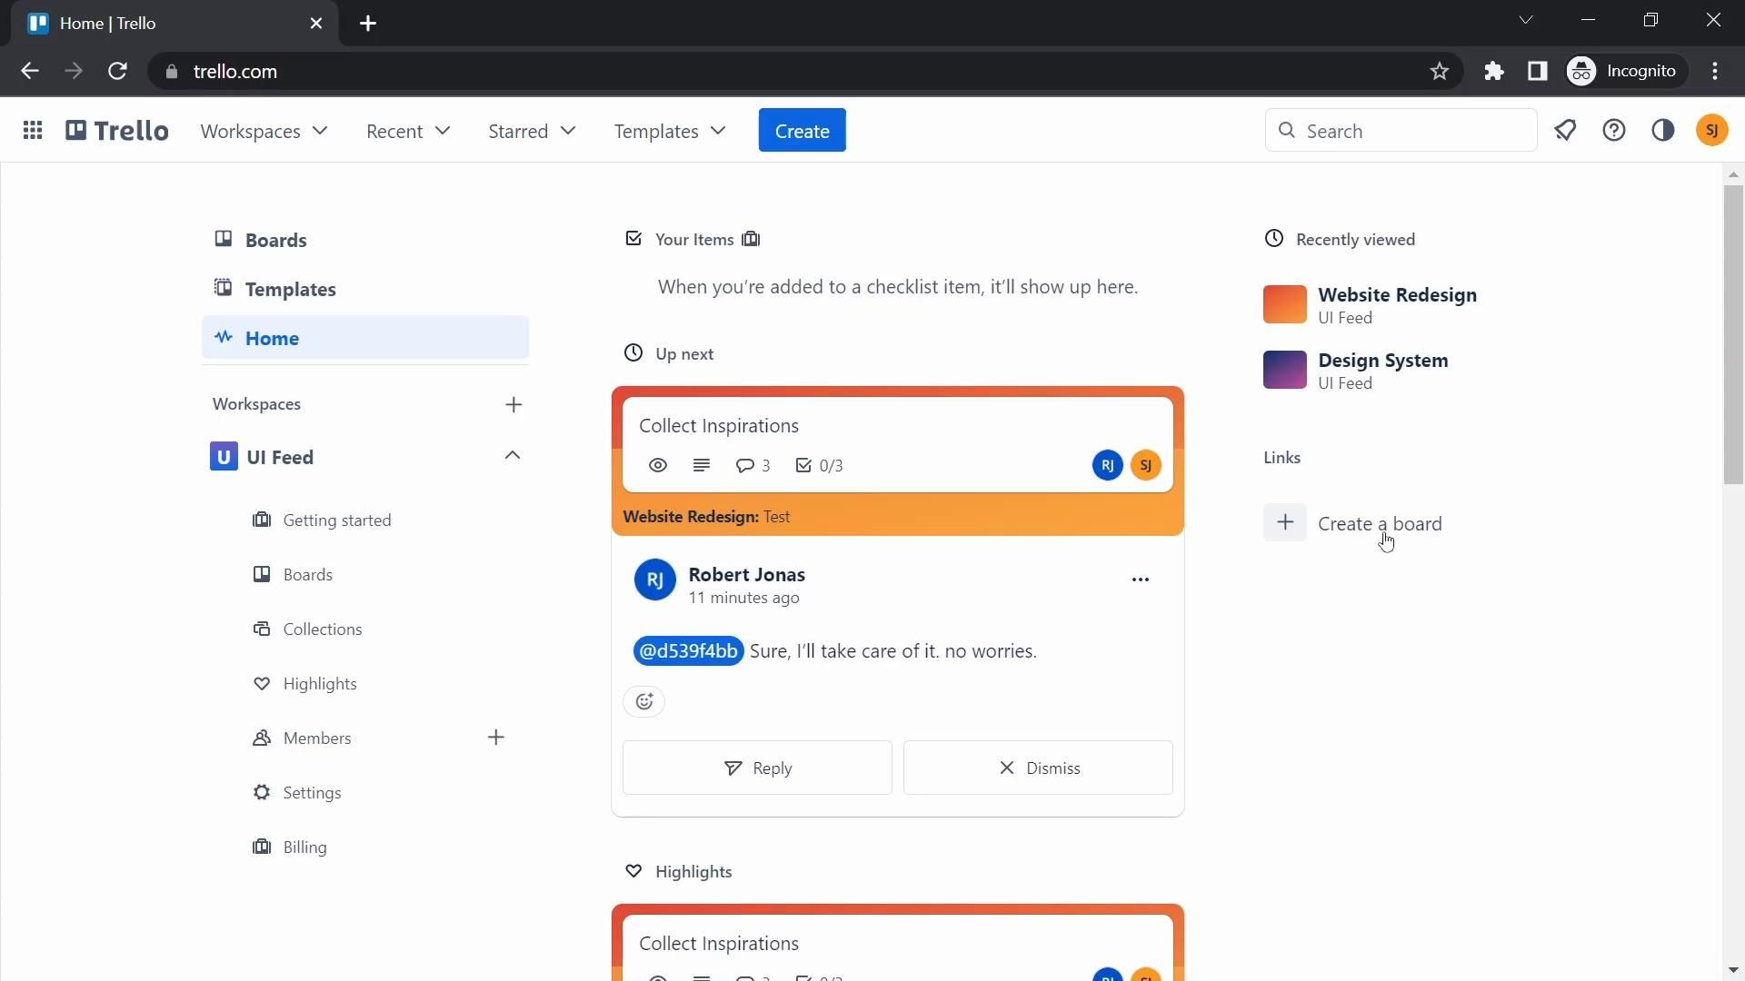Dismiss Robert Jonas's comment

[x=1038, y=768]
